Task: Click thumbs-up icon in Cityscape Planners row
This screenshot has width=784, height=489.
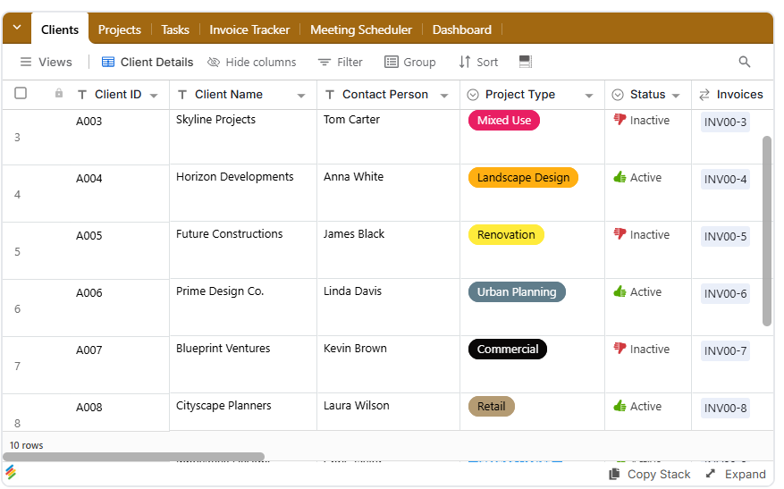Action: (x=620, y=406)
